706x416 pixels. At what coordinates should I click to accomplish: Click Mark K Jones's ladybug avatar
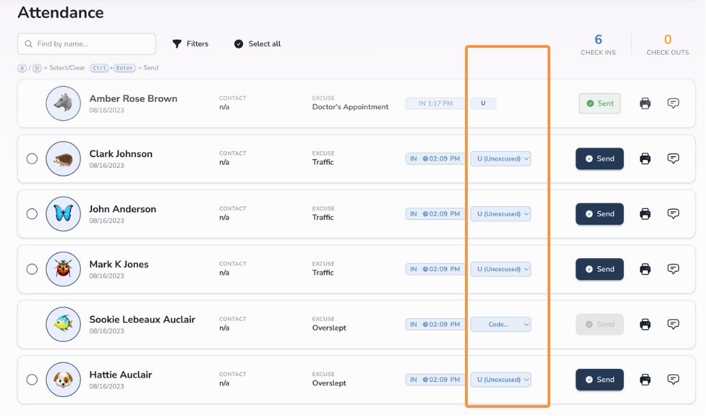click(x=63, y=269)
